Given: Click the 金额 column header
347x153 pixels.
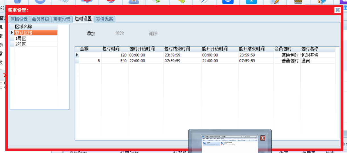Looking at the screenshot, I should point(84,49).
